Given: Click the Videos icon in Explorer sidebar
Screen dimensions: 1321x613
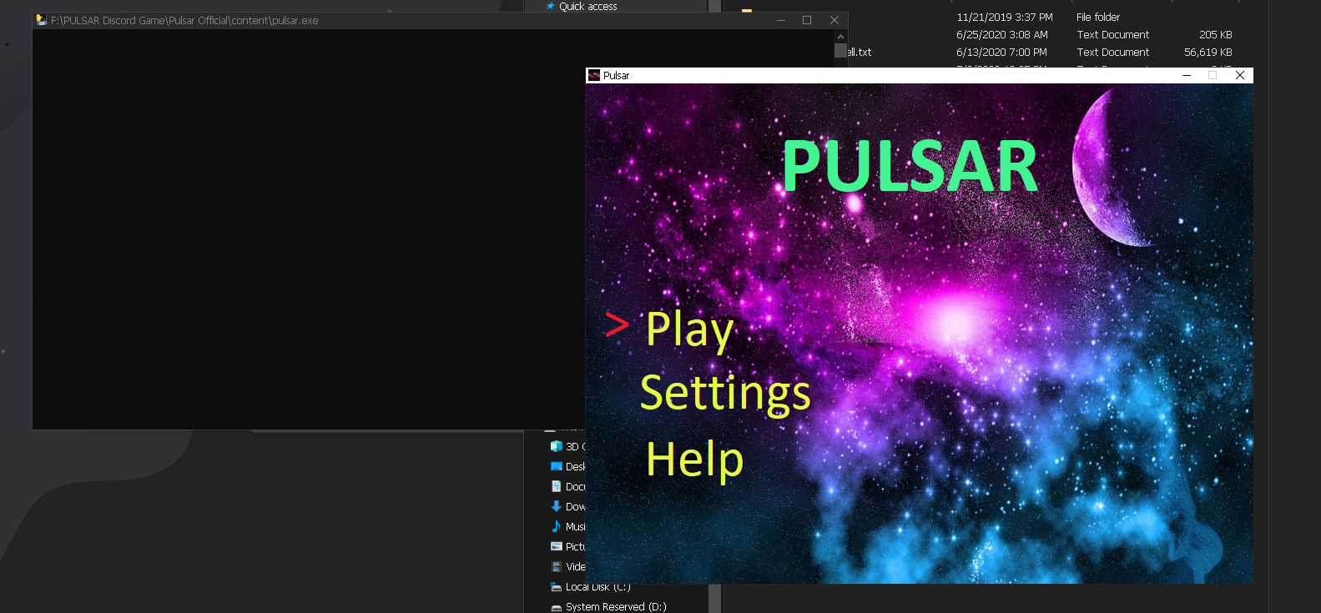Looking at the screenshot, I should 556,566.
